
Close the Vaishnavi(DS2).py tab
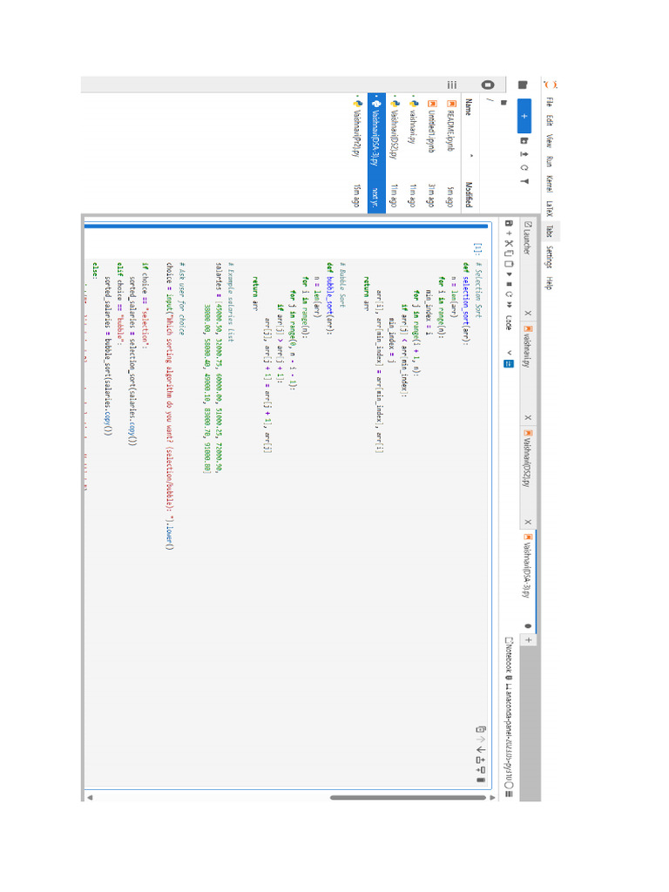[x=527, y=522]
